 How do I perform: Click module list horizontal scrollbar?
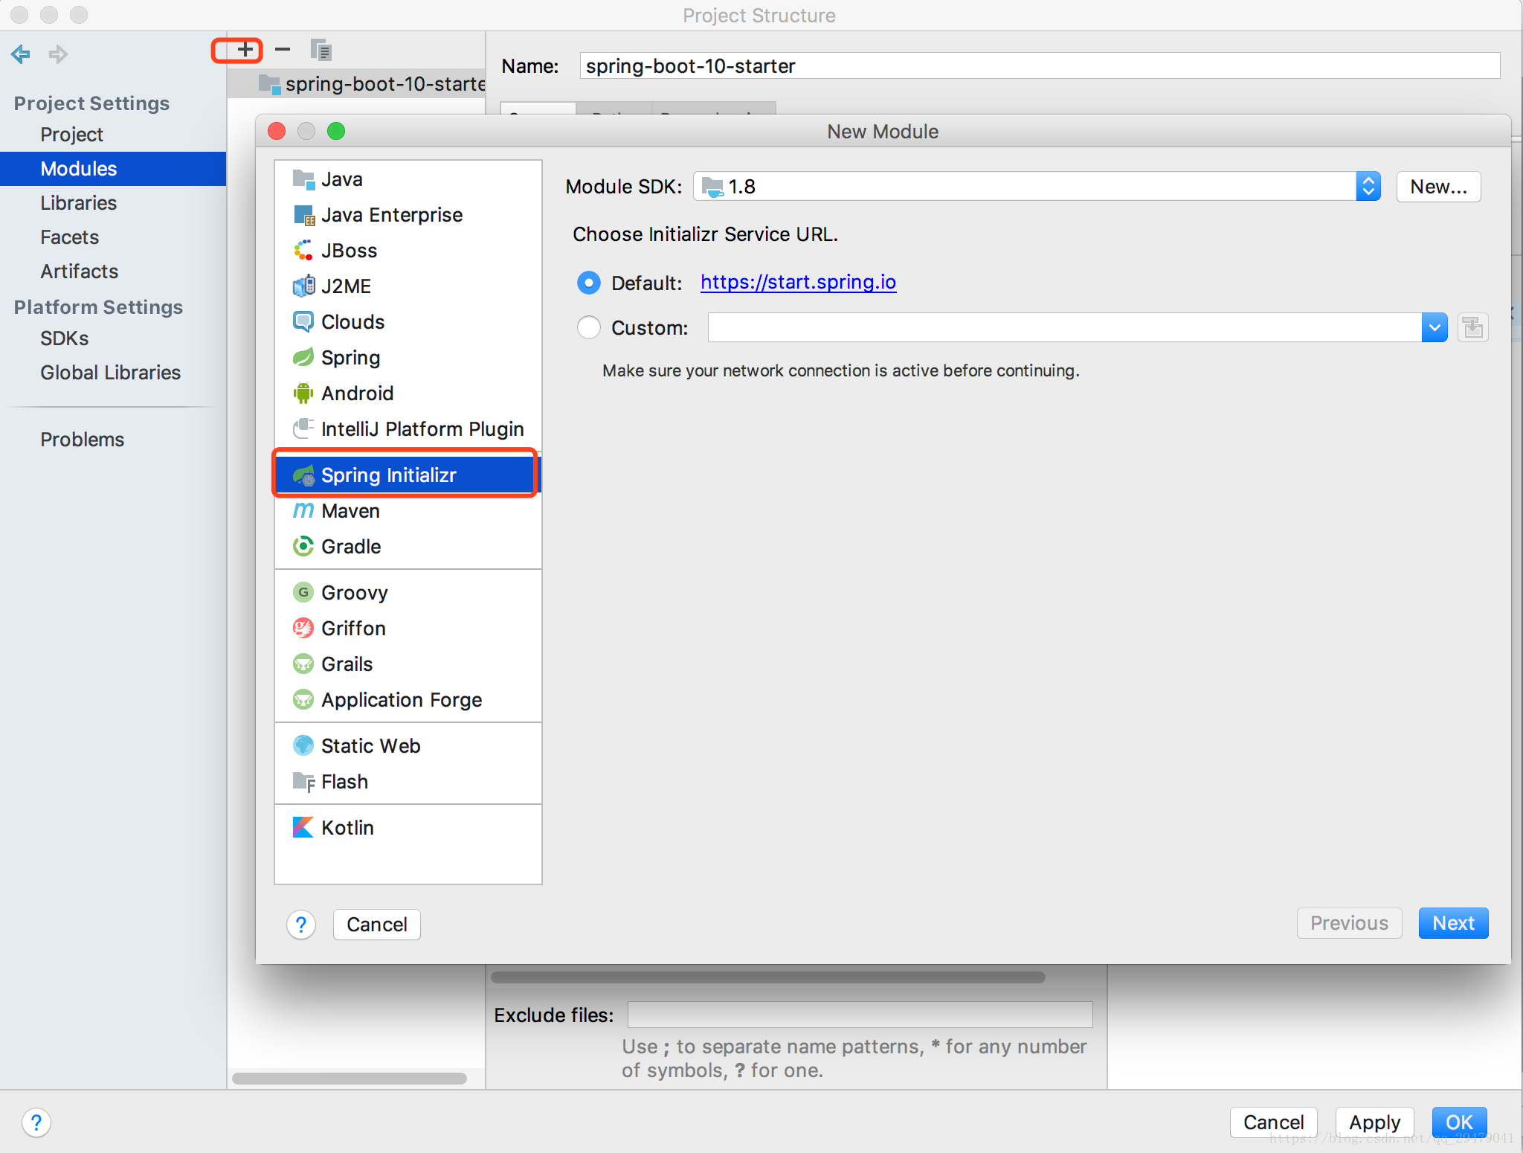tap(350, 1079)
